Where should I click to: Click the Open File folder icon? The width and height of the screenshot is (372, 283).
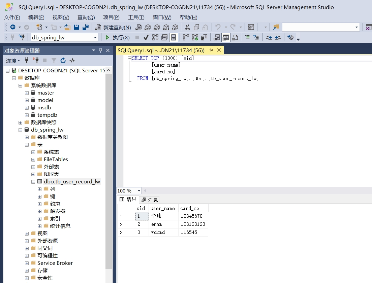tap(67, 27)
